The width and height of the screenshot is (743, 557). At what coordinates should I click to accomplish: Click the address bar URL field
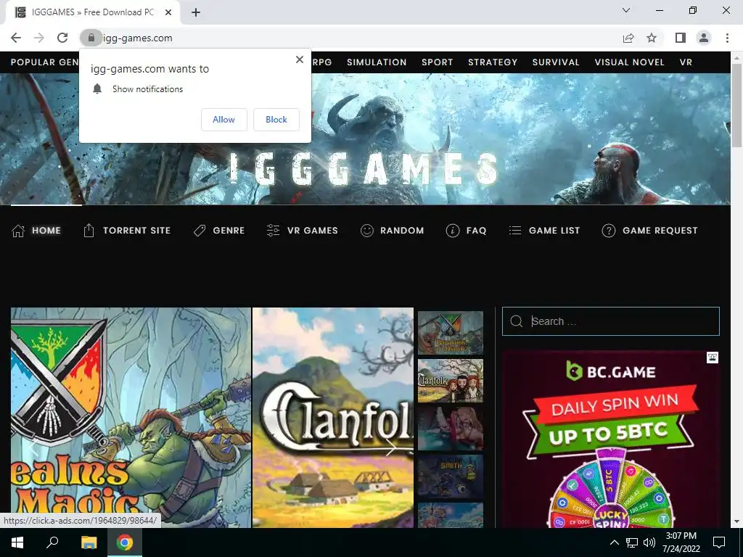click(350, 38)
